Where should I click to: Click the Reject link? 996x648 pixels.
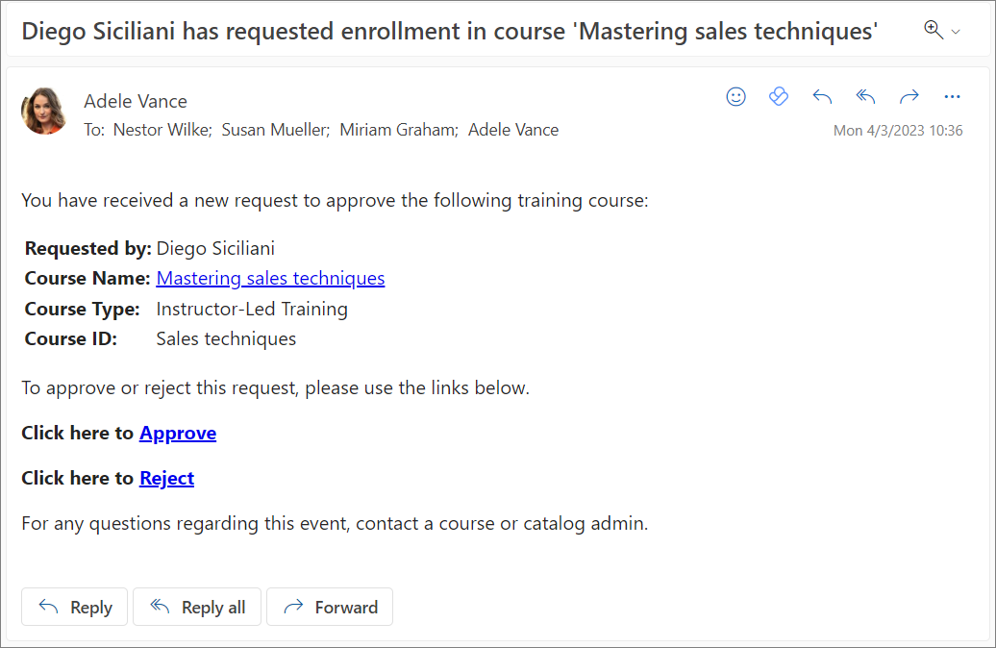click(x=166, y=479)
